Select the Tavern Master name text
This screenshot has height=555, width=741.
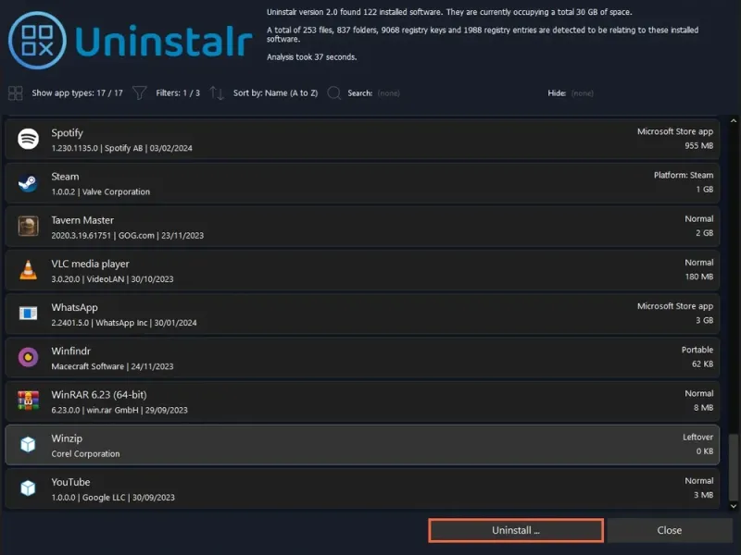click(x=82, y=220)
